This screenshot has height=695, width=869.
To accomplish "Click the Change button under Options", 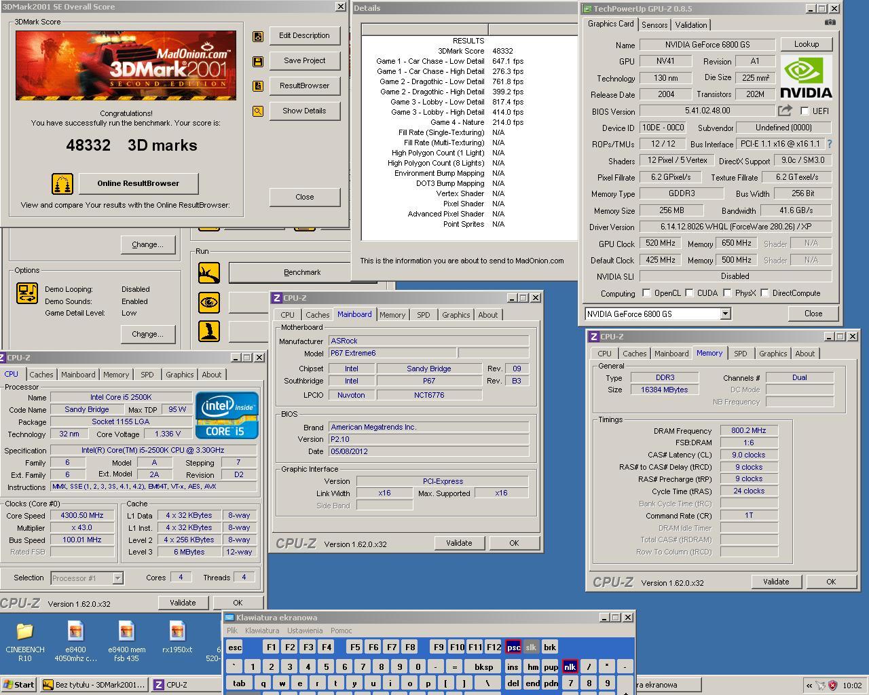I will click(x=147, y=334).
